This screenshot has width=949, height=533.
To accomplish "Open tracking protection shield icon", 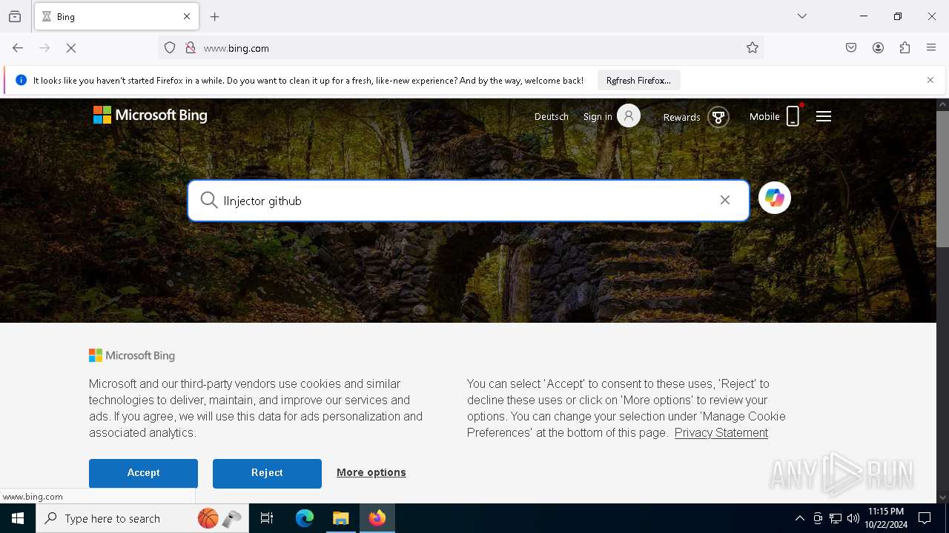I will click(x=170, y=48).
